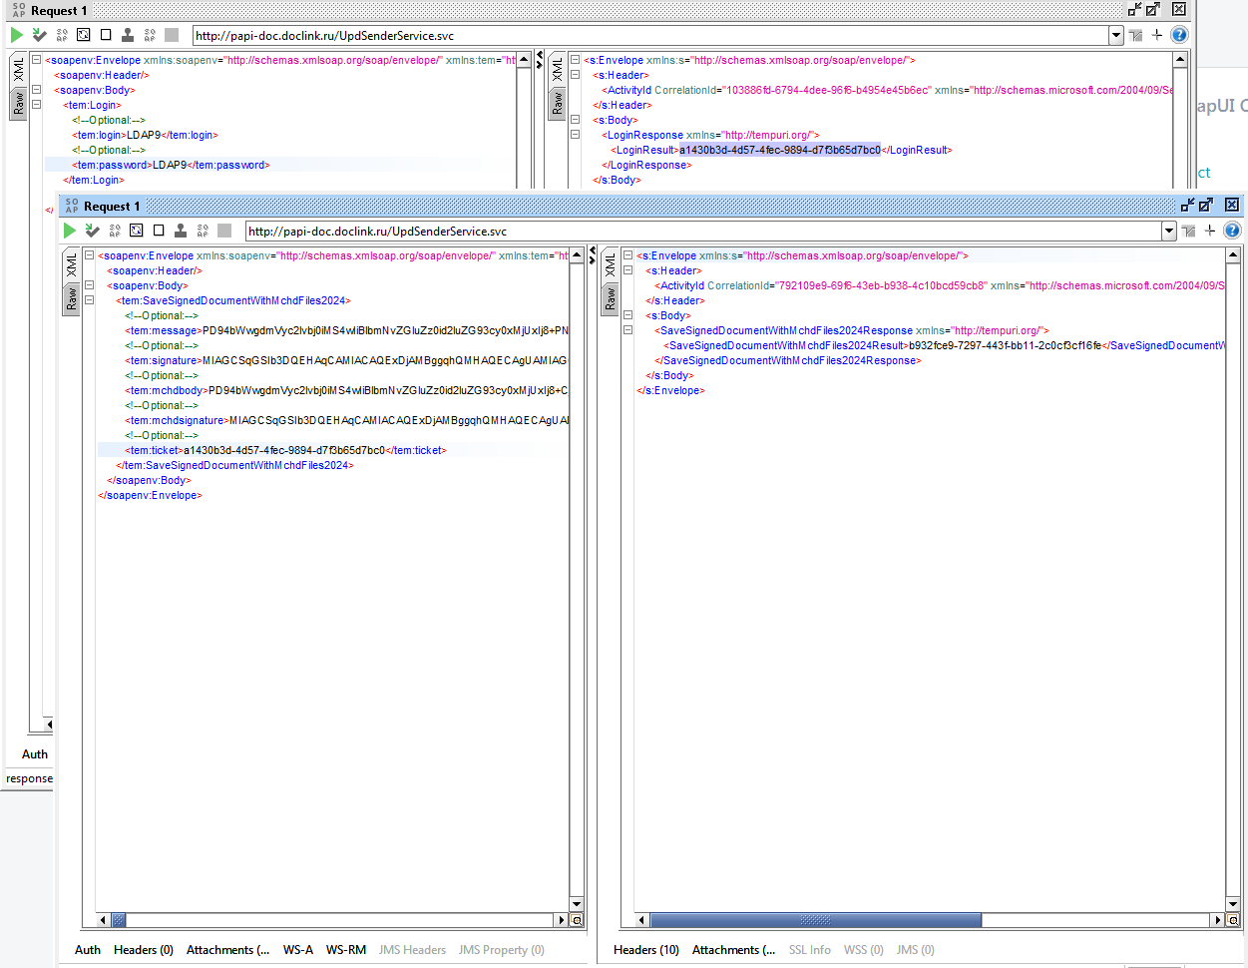Add new endpoint with plus icon in Login window
This screenshot has height=968, width=1248.
tap(1157, 35)
